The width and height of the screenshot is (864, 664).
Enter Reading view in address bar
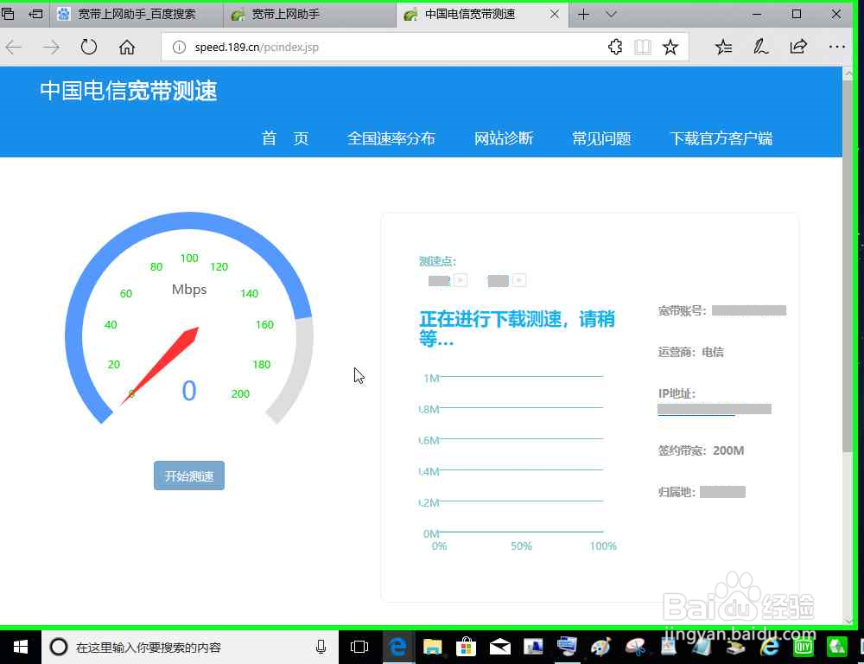click(643, 47)
